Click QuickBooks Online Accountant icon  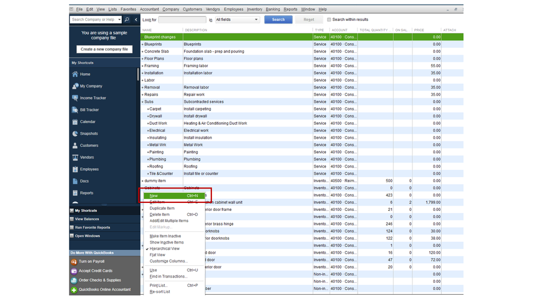click(74, 290)
